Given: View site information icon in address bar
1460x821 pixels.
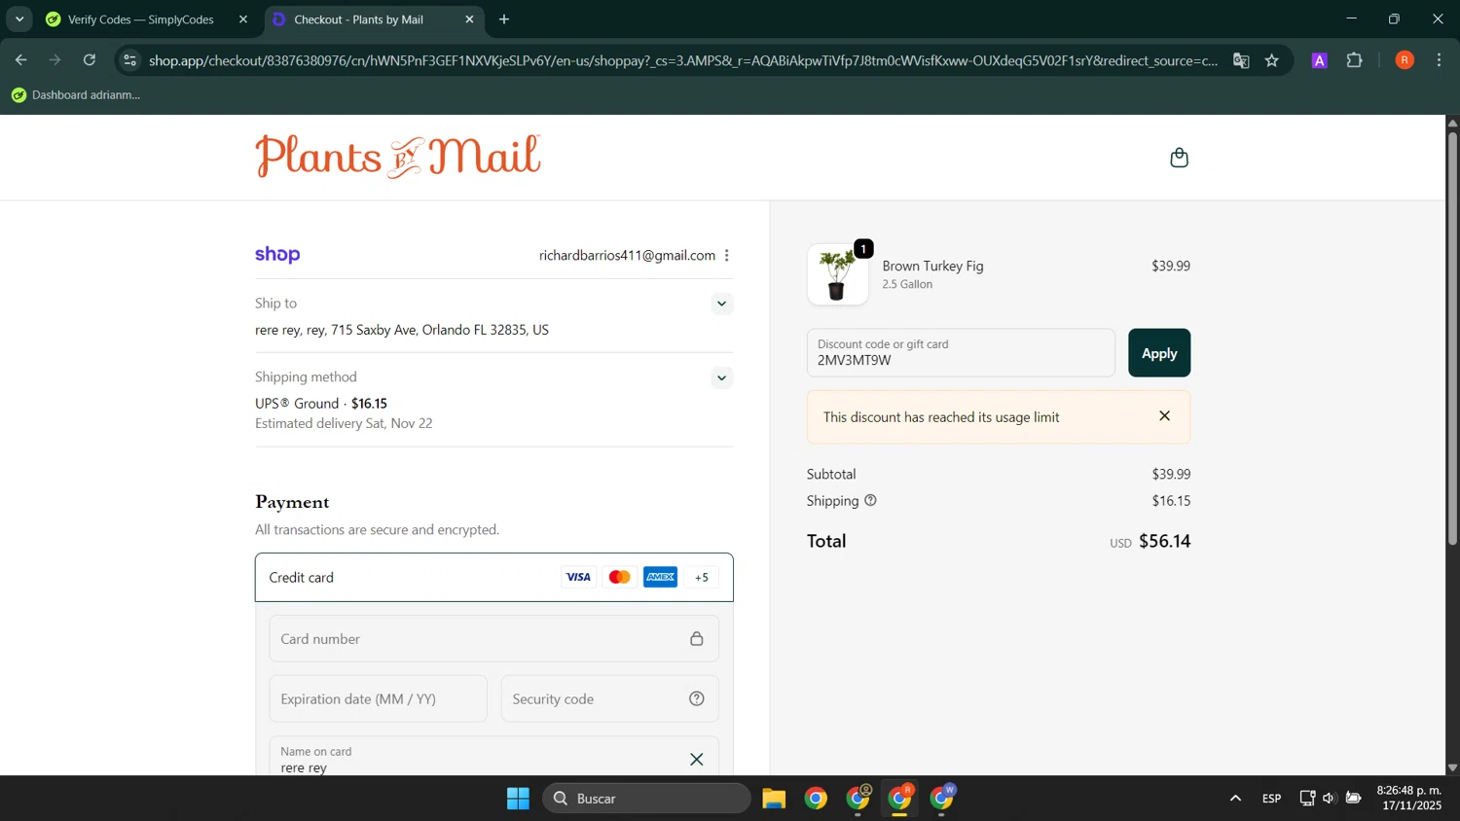Looking at the screenshot, I should pos(130,60).
